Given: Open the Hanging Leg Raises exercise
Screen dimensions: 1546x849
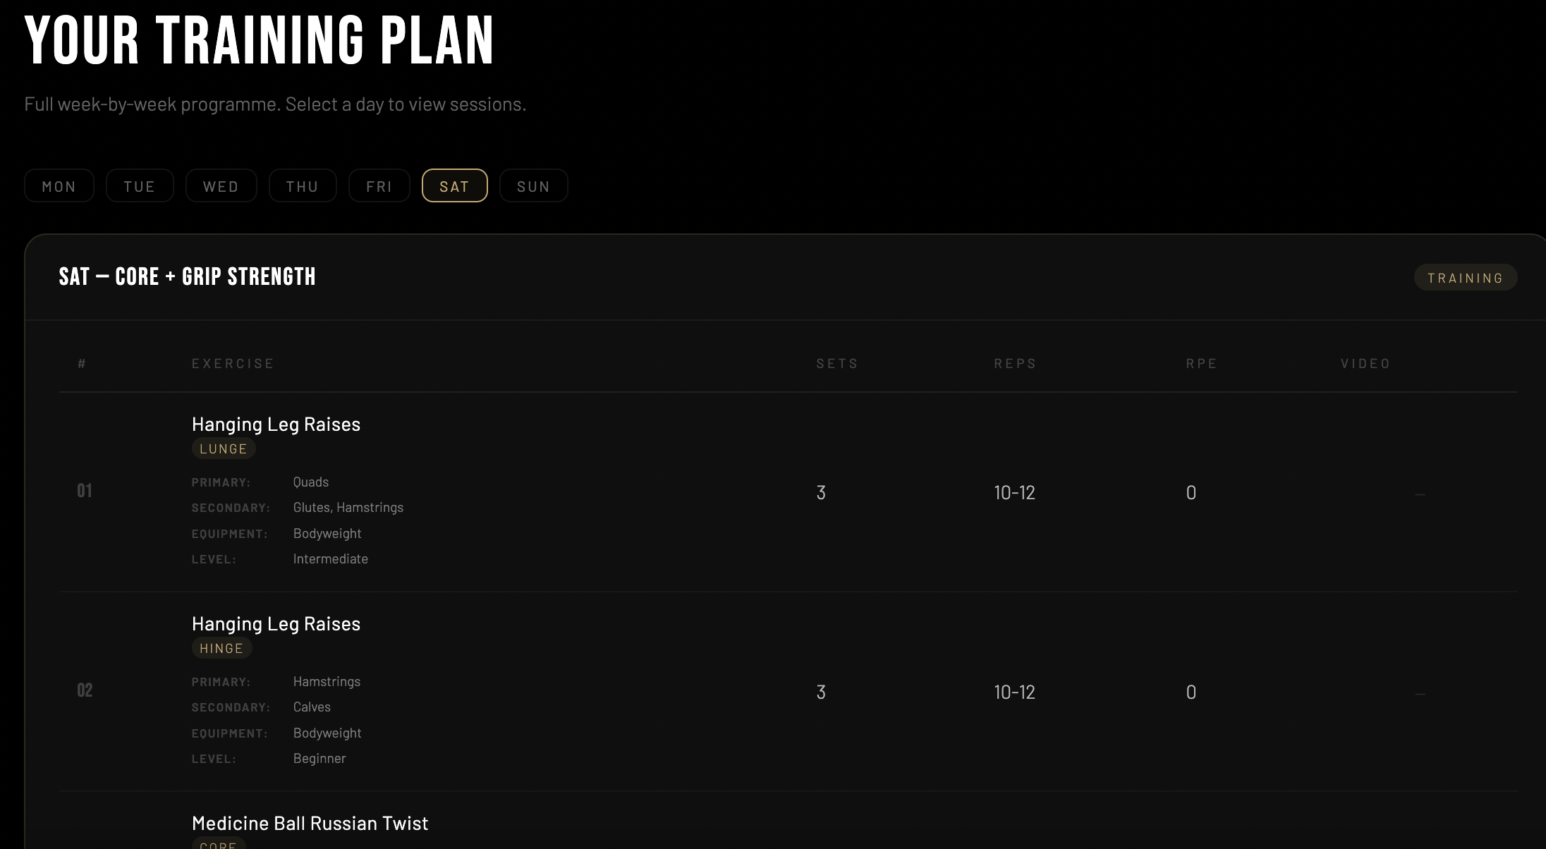Looking at the screenshot, I should (276, 424).
